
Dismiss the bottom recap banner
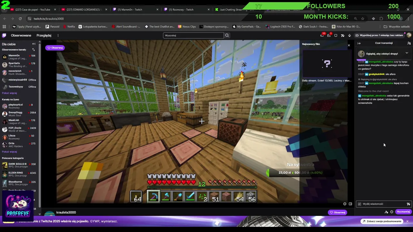click(x=408, y=221)
